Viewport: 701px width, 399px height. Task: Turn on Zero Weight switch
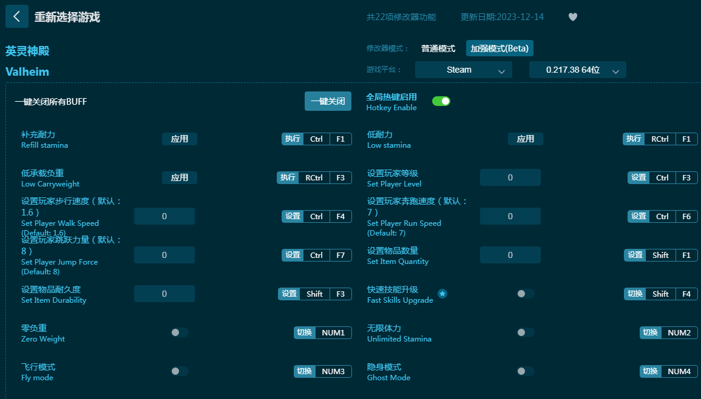click(179, 332)
